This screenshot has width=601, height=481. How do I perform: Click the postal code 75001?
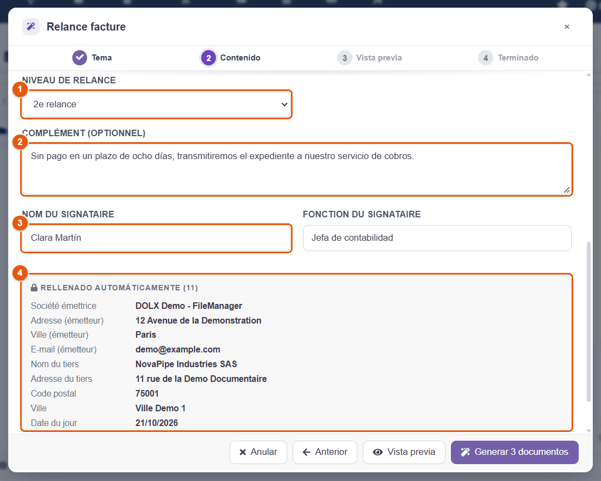pos(147,393)
